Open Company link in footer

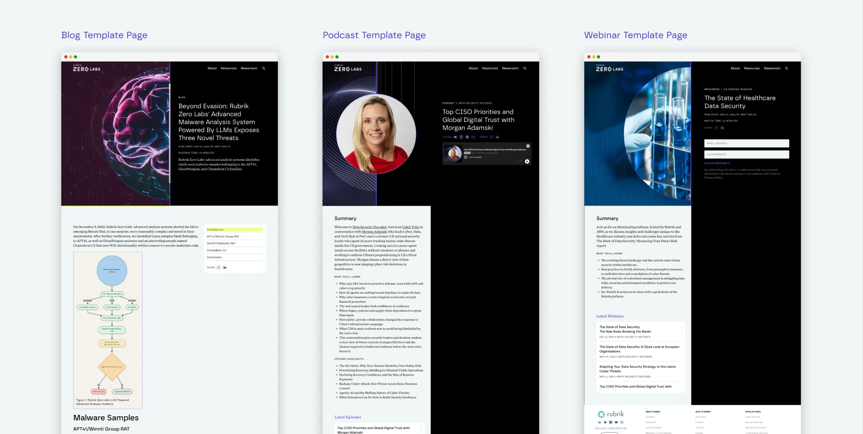point(650,417)
